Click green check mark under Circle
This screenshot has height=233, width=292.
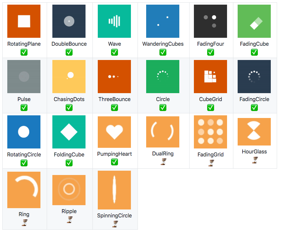pyautogui.click(x=163, y=107)
